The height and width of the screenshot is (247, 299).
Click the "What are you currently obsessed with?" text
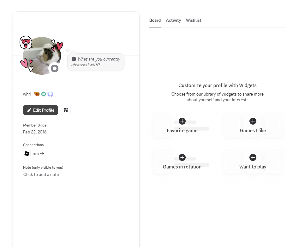(x=99, y=62)
